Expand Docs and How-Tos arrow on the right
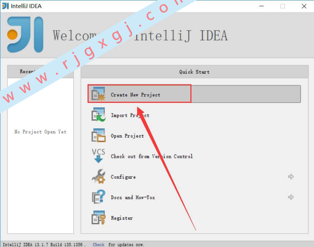 [291, 197]
